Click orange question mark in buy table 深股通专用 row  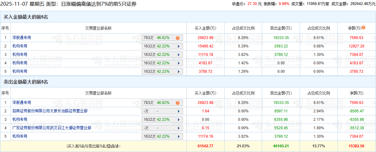[177, 38]
